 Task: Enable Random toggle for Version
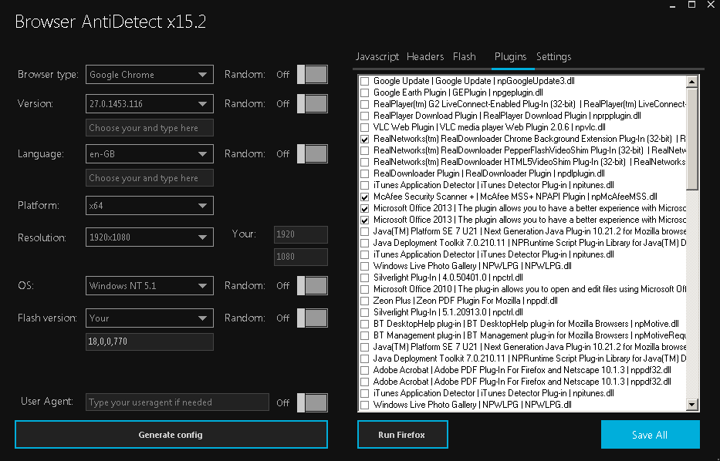point(312,104)
